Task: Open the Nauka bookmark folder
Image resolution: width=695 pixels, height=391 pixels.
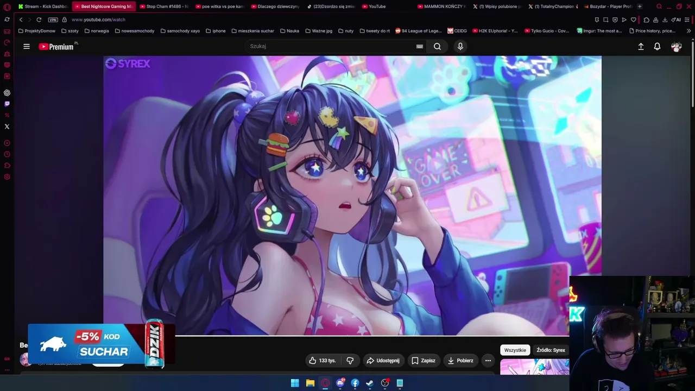Action: (289, 31)
